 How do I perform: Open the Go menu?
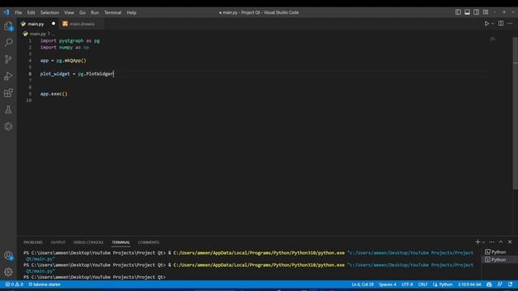point(83,13)
